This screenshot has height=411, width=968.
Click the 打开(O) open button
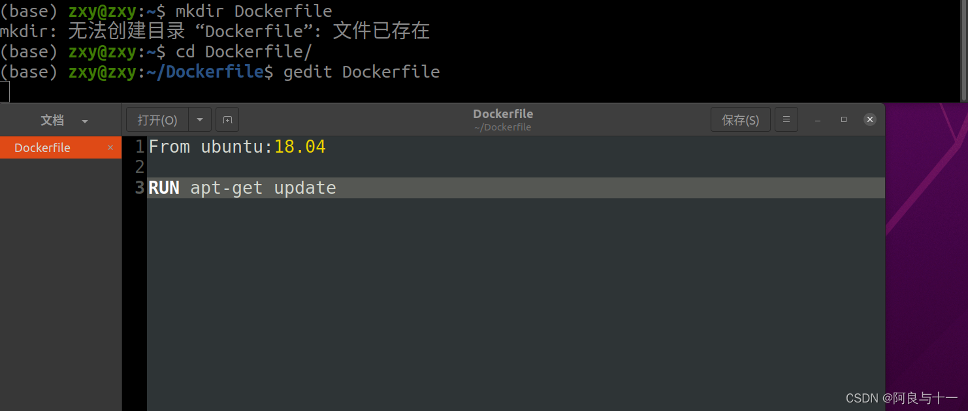click(x=157, y=119)
